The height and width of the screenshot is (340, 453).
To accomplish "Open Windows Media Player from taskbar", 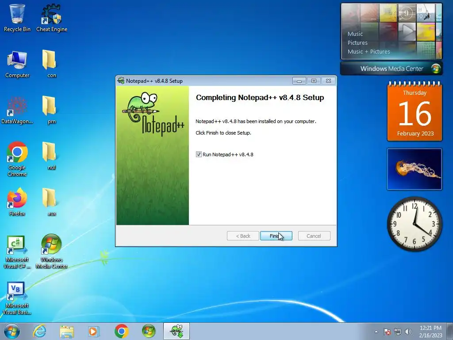I will (x=93, y=331).
